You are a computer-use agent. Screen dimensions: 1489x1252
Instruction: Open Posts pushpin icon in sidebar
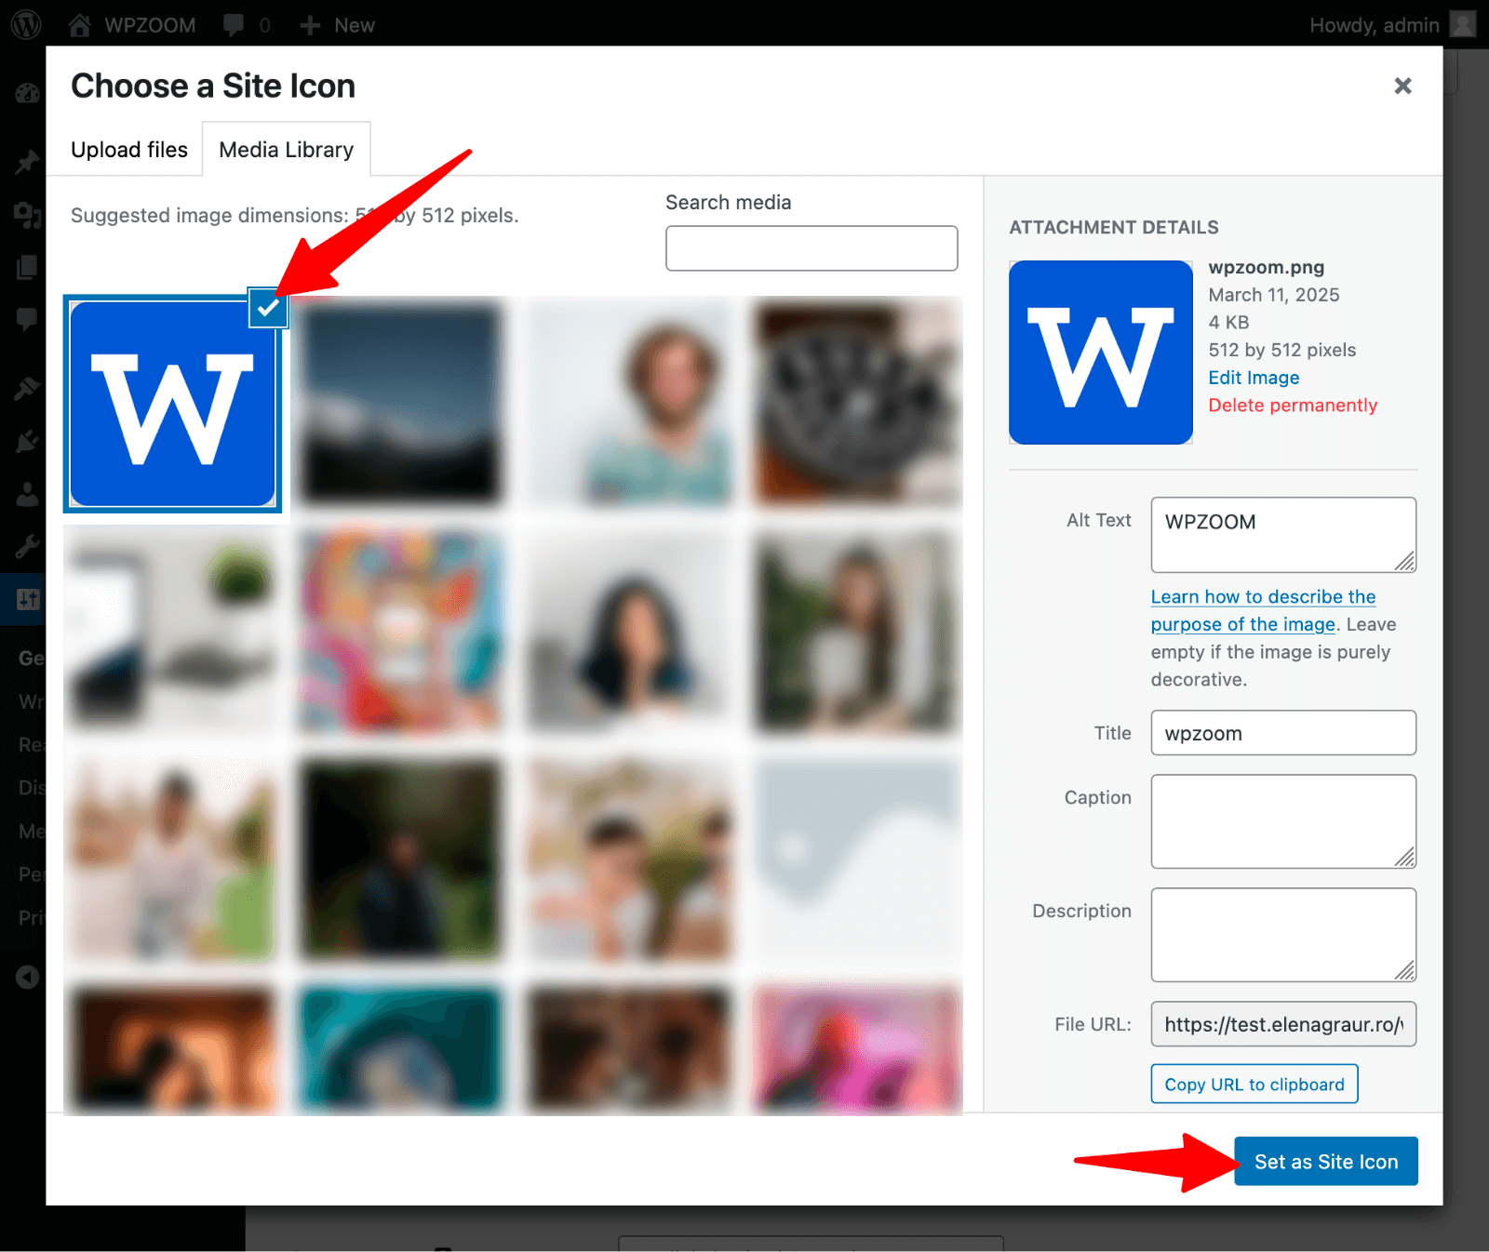[27, 162]
